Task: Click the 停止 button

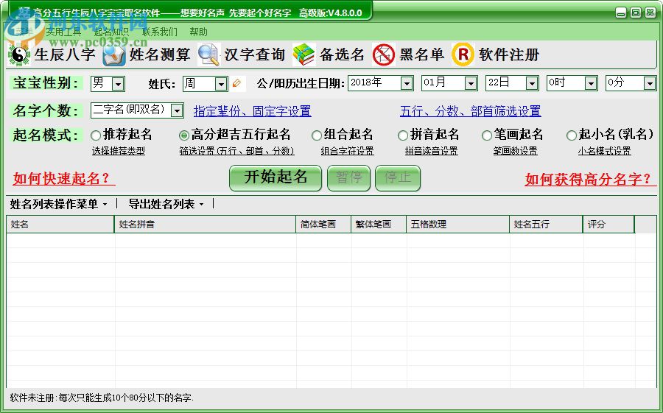Action: (398, 177)
